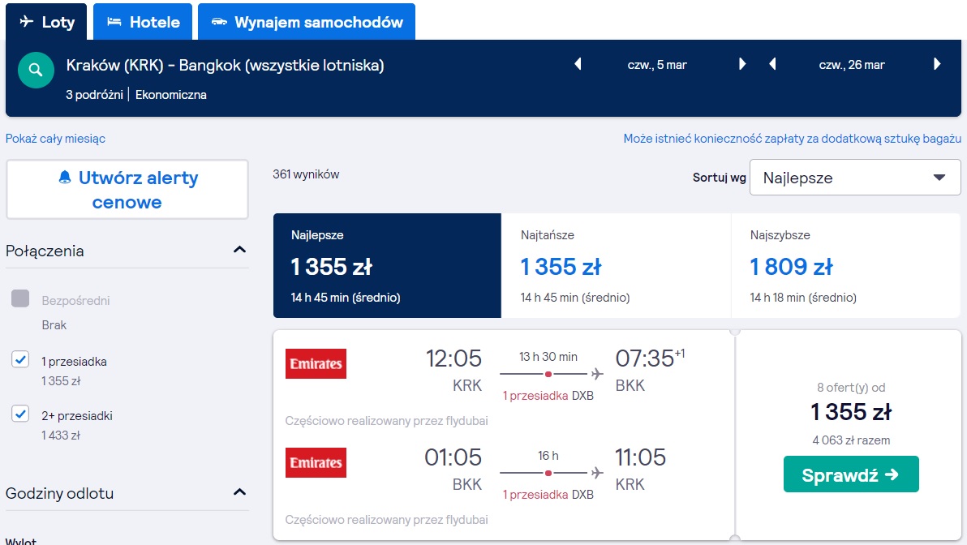Click the 12:05 departure time
This screenshot has width=967, height=545.
[x=453, y=358]
